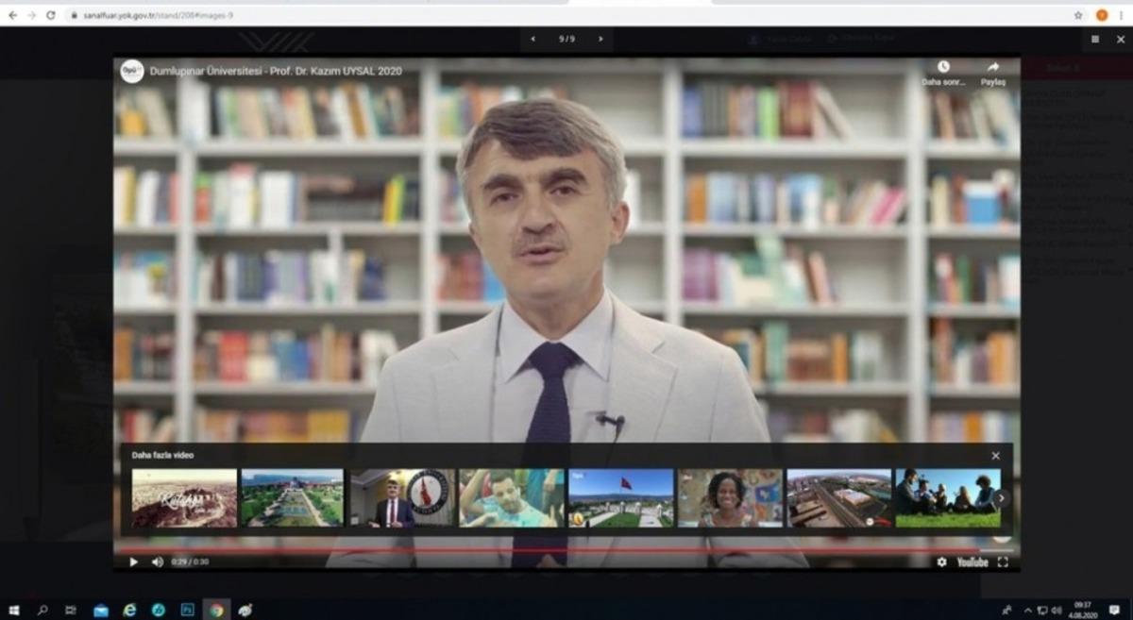Screen dimensions: 1133x620
Task: Close the Daha fazla video panel
Action: 995,456
